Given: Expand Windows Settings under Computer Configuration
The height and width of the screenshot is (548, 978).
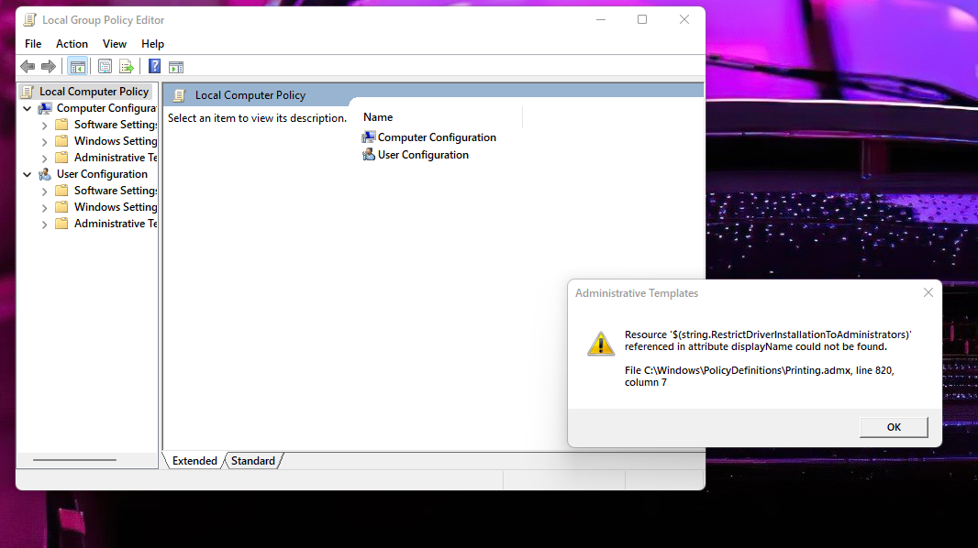Looking at the screenshot, I should point(45,141).
